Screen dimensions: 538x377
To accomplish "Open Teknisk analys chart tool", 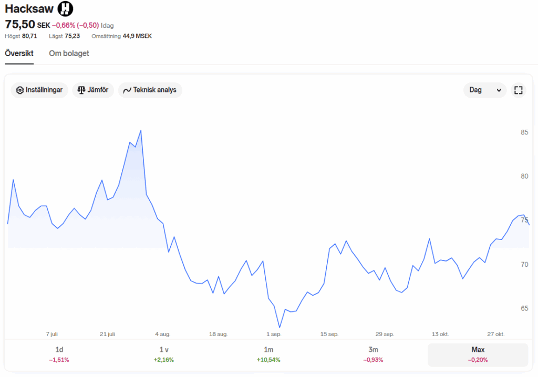I will coord(150,90).
